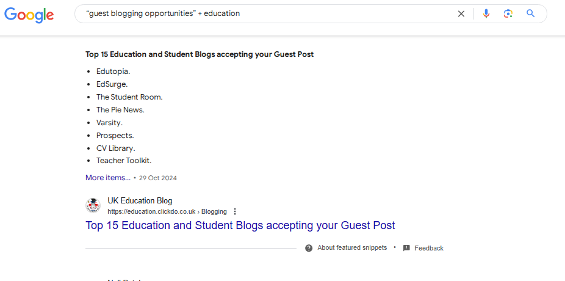565x281 pixels.
Task: Select the EdSurge list item
Action: 112,84
